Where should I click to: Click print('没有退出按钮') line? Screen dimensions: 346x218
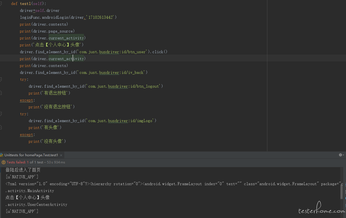tap(52, 107)
